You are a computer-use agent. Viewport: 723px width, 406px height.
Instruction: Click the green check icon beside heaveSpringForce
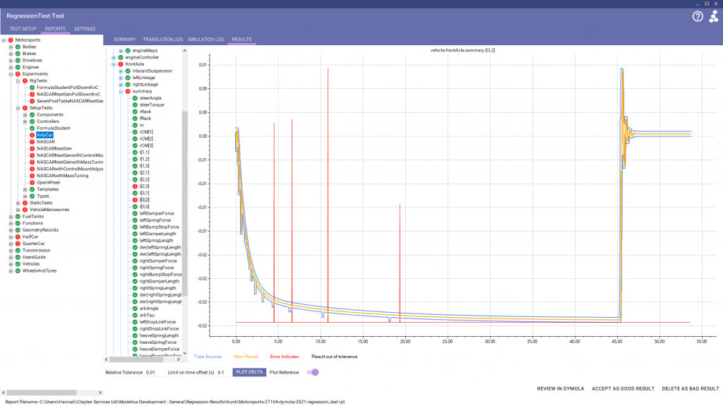pos(135,342)
